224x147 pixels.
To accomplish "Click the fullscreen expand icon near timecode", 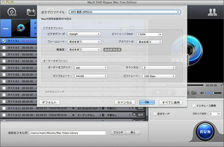I will point(222,85).
